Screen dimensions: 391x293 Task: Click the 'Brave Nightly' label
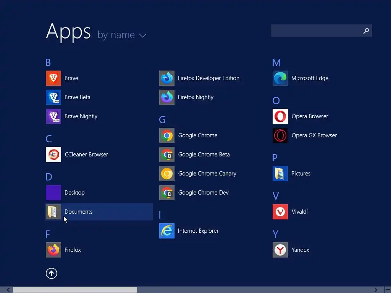point(81,116)
